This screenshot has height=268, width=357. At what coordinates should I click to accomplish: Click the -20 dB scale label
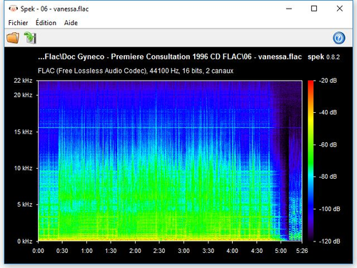coord(328,81)
